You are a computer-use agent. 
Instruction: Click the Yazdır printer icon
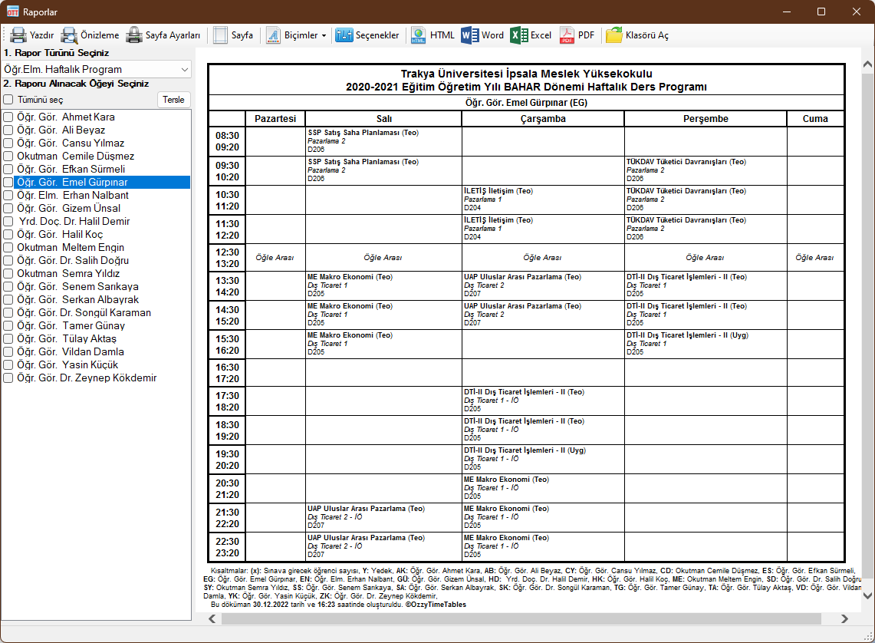pyautogui.click(x=18, y=35)
